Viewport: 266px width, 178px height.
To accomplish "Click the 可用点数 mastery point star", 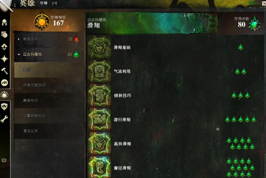I will tap(255, 24).
